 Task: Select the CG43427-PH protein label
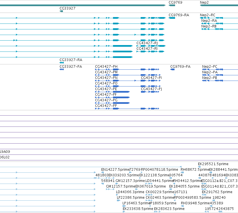coord(106,67)
